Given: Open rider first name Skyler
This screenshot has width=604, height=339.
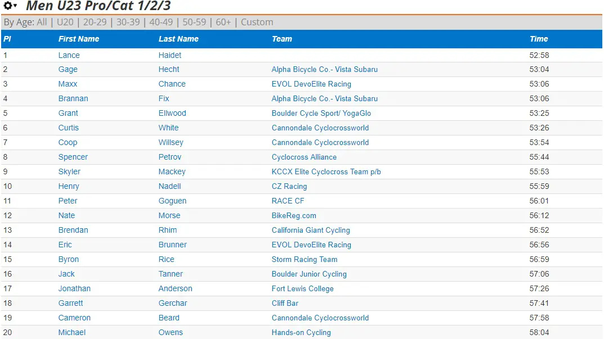Looking at the screenshot, I should pos(69,172).
